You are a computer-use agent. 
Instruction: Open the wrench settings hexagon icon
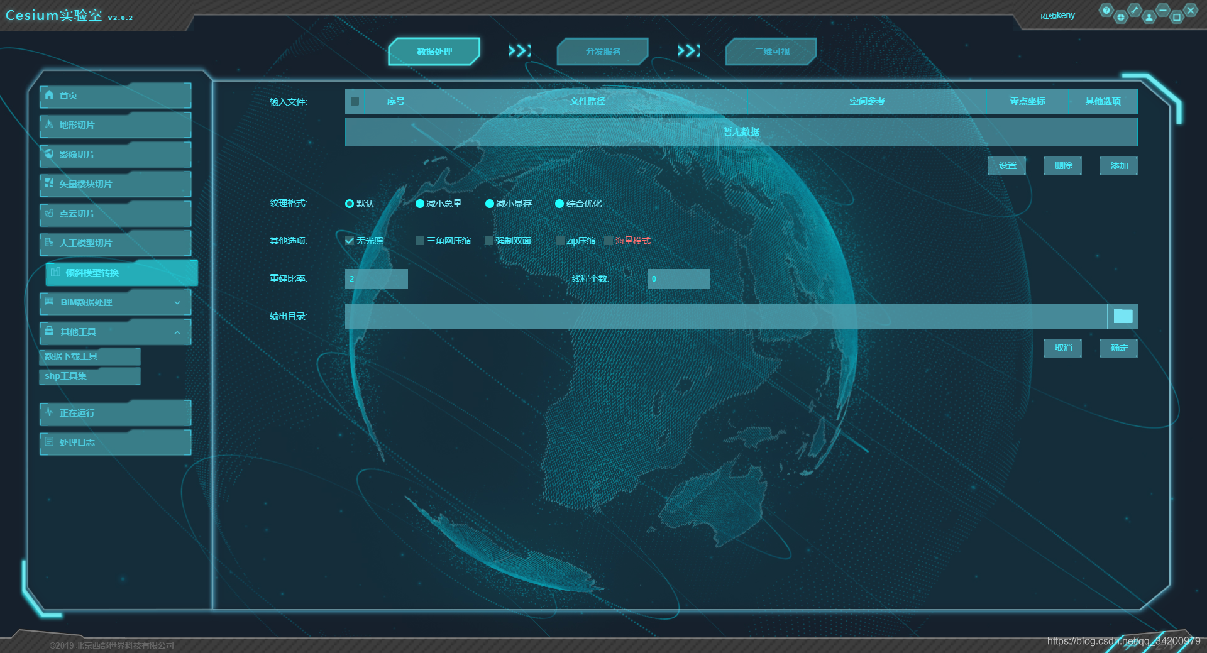coord(1135,10)
